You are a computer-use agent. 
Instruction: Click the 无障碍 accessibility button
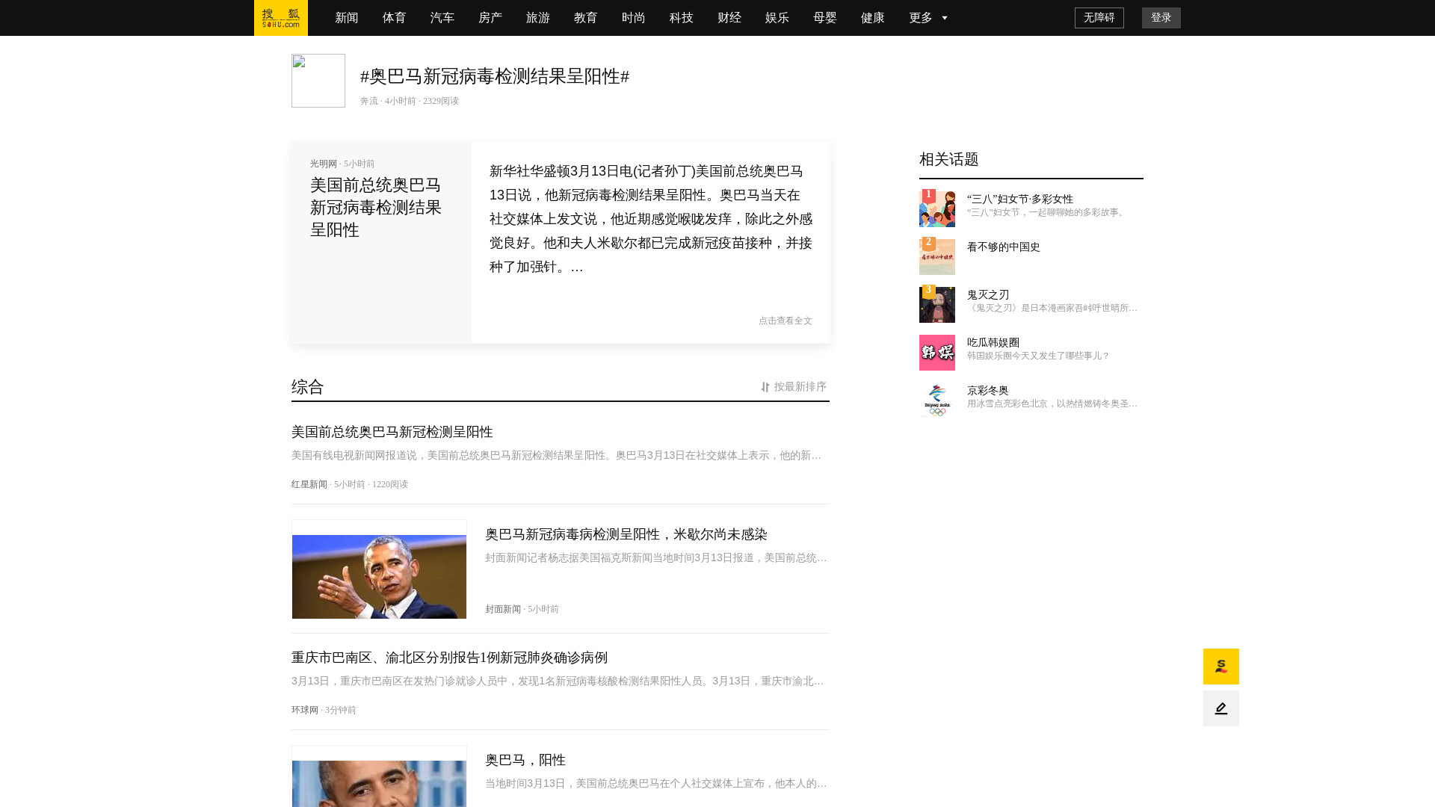coord(1099,18)
